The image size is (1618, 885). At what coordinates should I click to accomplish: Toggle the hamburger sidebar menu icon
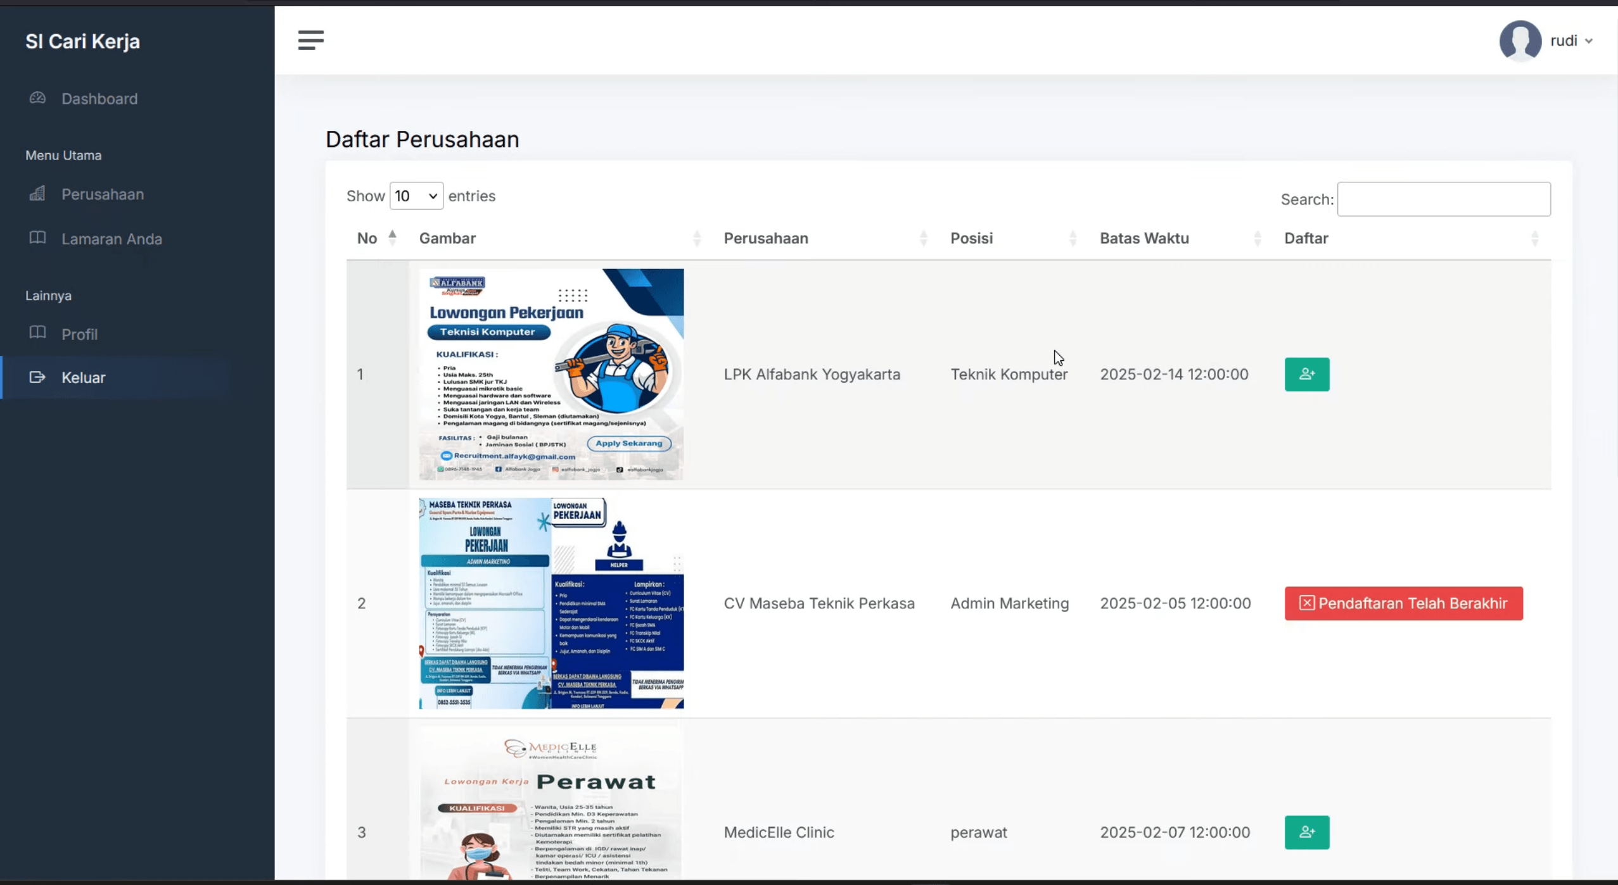pyautogui.click(x=310, y=40)
